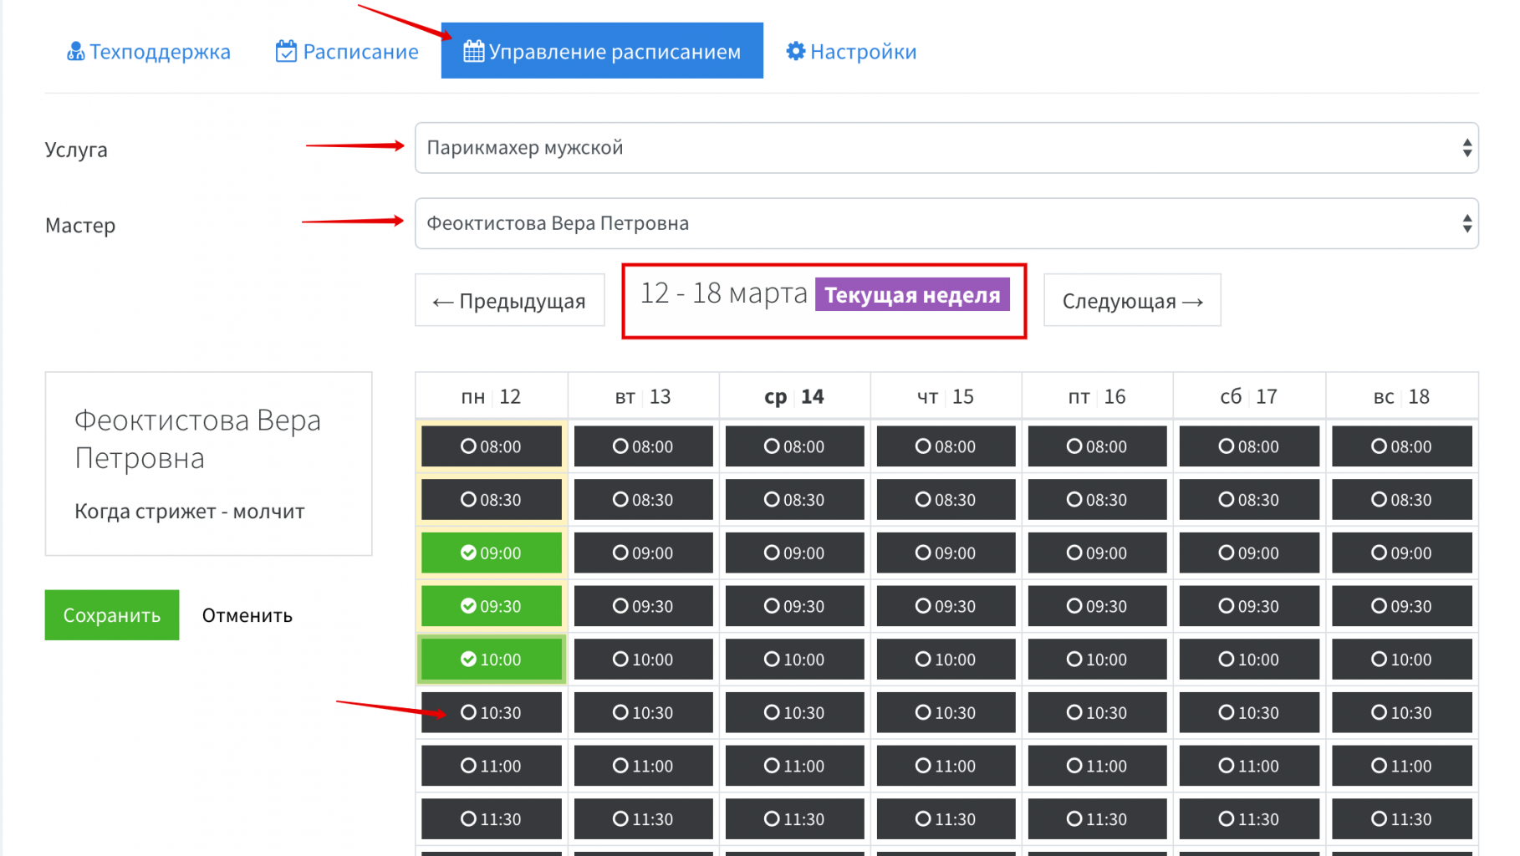Click the circle icon on Sunday 11:30 slot
This screenshot has width=1520, height=856.
[x=1378, y=819]
